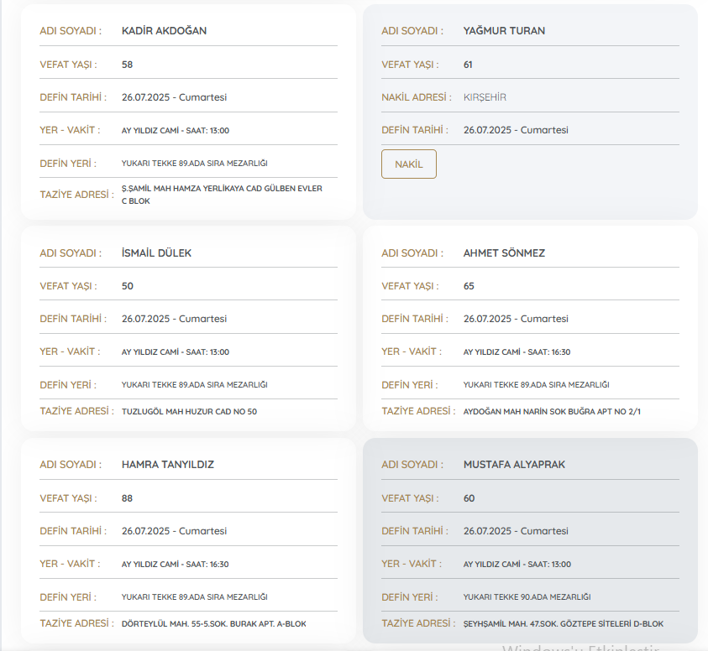The height and width of the screenshot is (651, 708).
Task: Click Kadir Akdoğan's Ay Yıldız Cami time
Action: tap(175, 131)
